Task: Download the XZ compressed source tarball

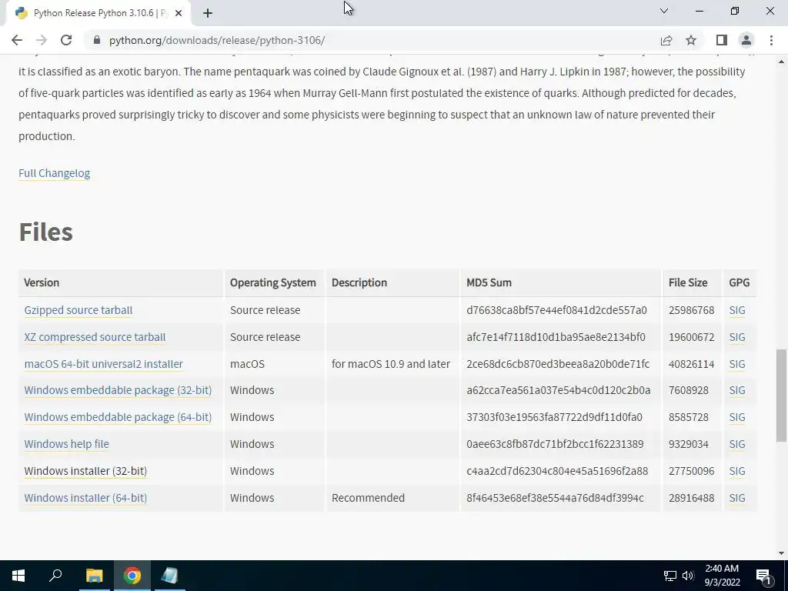Action: click(x=95, y=337)
